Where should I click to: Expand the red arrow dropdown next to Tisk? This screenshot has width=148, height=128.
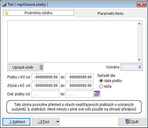[x=58, y=122]
